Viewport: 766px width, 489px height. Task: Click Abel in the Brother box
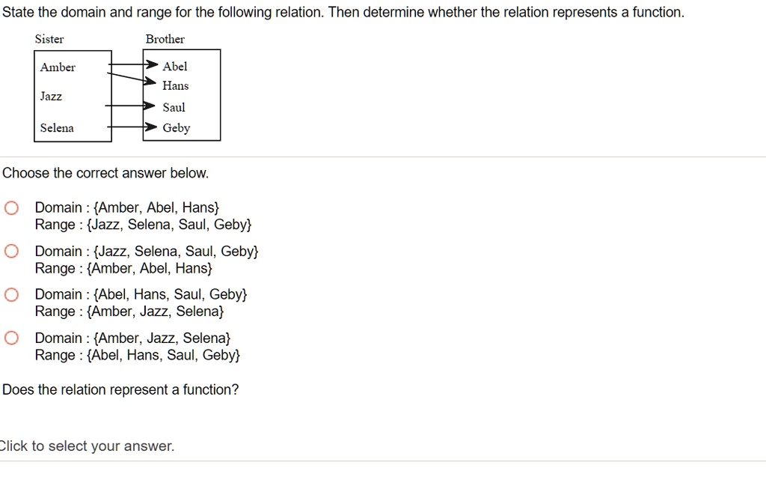coord(175,66)
